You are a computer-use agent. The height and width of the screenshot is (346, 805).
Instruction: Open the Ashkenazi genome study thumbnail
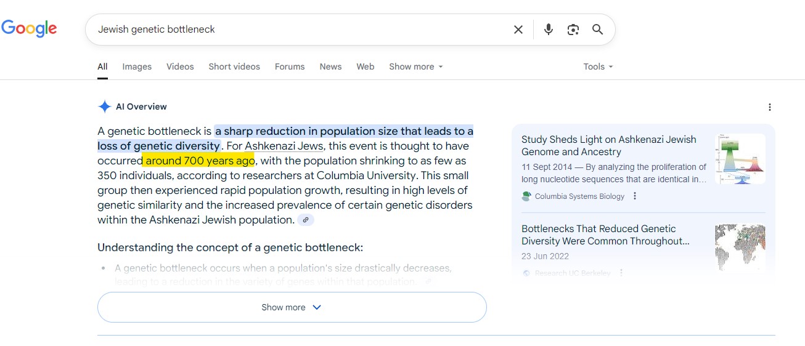740,159
